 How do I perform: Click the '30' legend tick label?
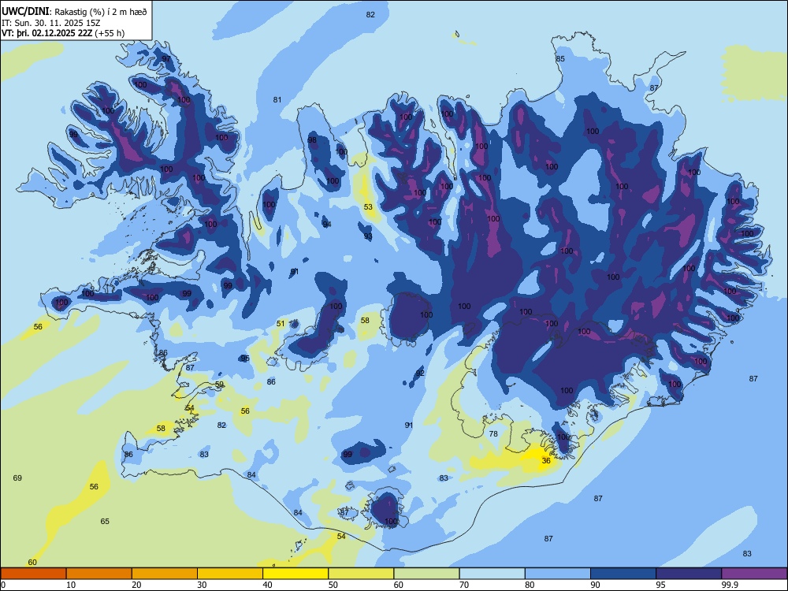coord(202,585)
